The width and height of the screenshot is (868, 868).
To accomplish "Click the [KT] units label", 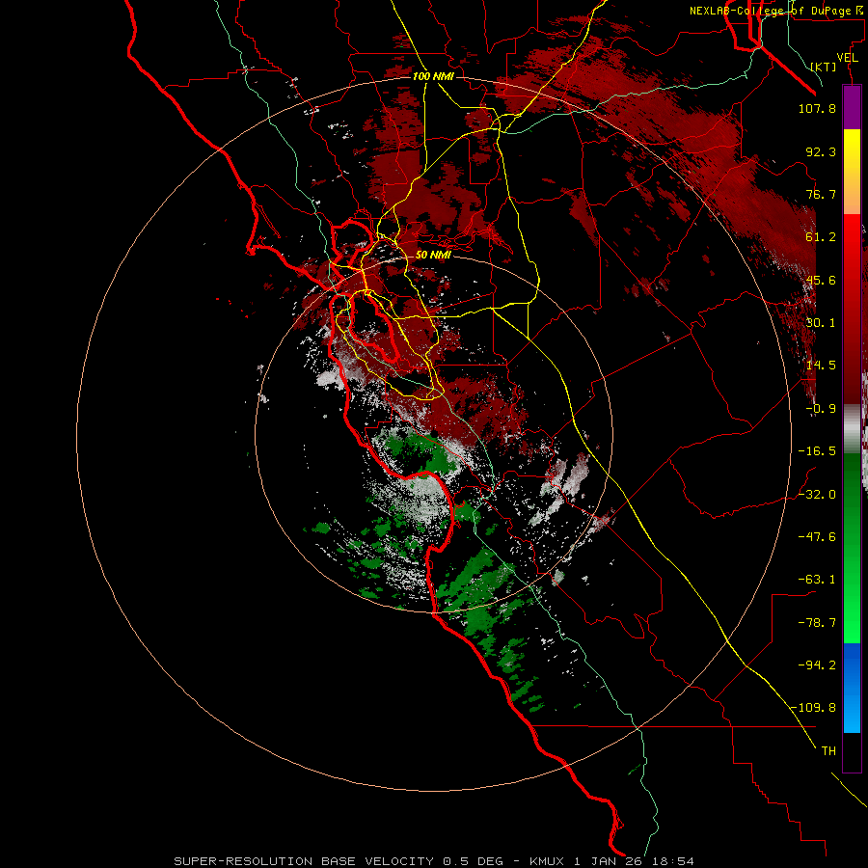I will [x=824, y=67].
